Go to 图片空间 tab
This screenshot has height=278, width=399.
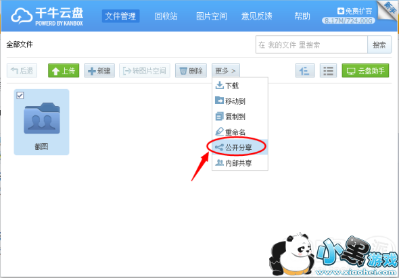click(212, 16)
